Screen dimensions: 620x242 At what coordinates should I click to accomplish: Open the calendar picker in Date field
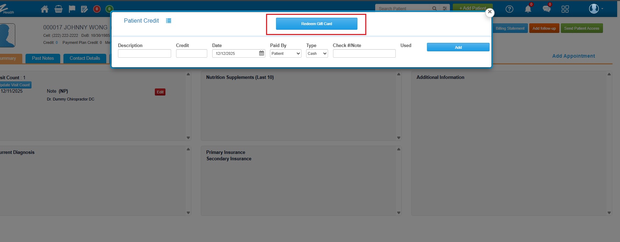click(261, 53)
